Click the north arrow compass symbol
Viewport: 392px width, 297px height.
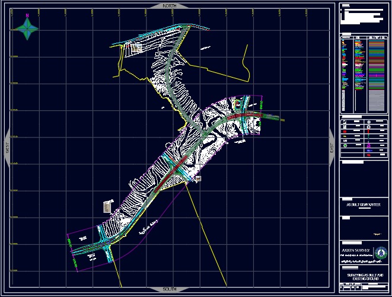(x=27, y=28)
